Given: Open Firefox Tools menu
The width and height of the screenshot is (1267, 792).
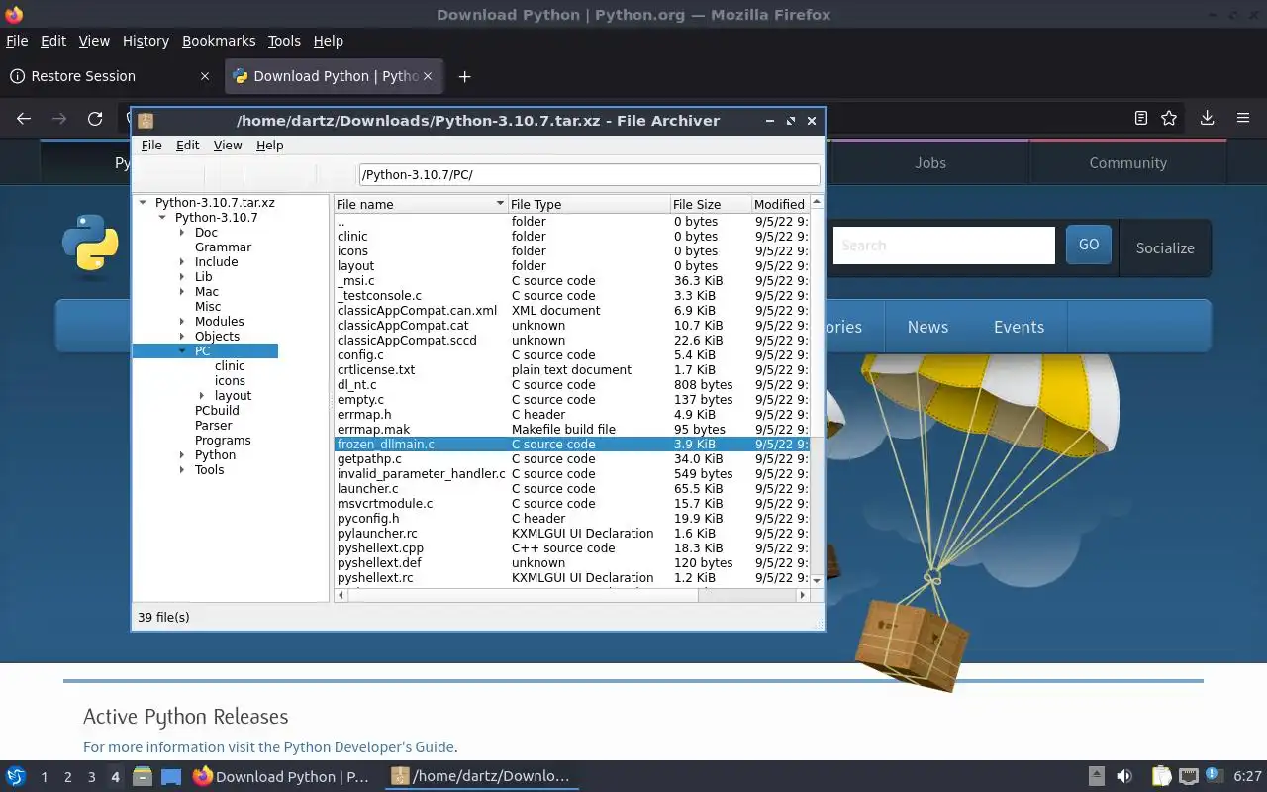Looking at the screenshot, I should click(x=284, y=41).
